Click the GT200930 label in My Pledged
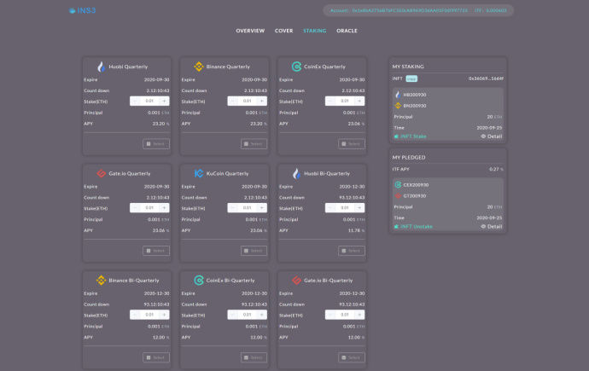Viewport: 589px width, 371px height. 415,196
